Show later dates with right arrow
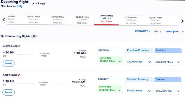185x98 pixels. 182,21
